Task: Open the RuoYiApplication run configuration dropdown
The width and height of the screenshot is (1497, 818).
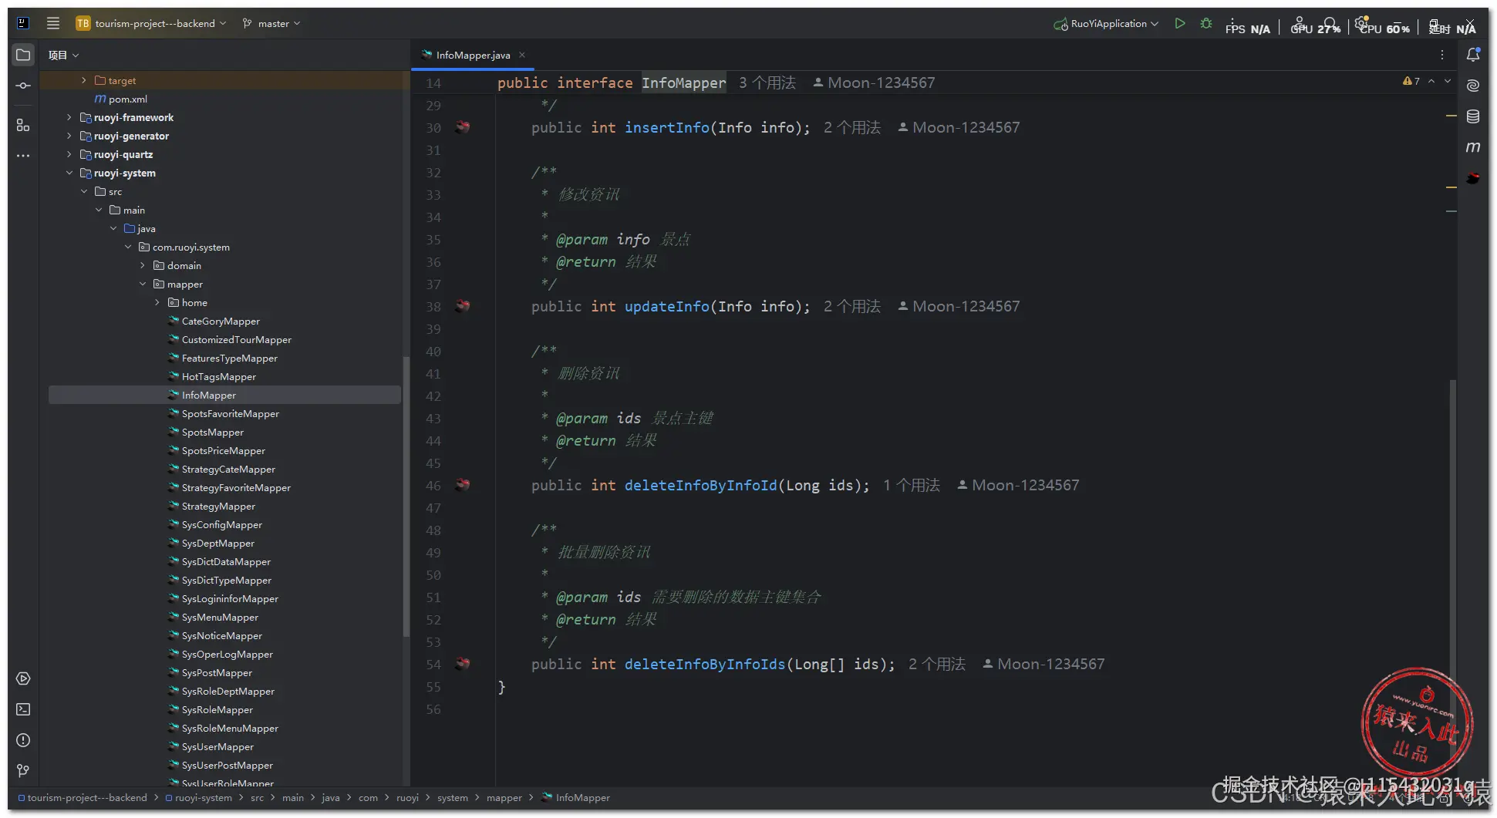Action: 1106,24
